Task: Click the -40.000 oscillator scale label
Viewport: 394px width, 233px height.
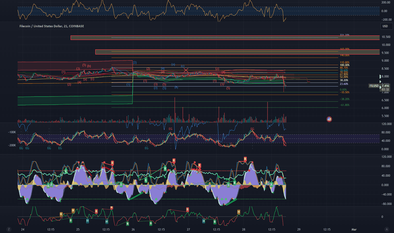Action: coord(386,194)
